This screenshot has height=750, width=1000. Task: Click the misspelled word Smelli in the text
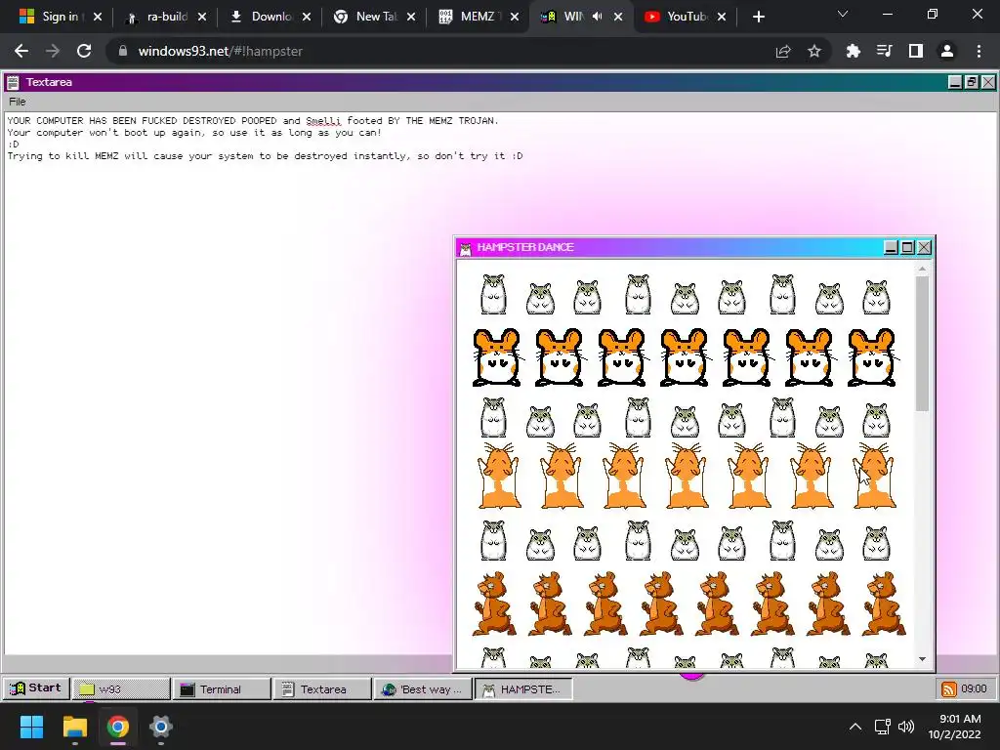[x=323, y=120]
